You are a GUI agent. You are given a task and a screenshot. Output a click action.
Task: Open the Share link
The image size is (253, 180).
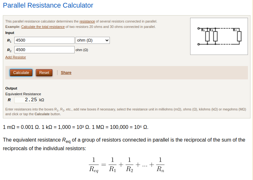(x=66, y=73)
